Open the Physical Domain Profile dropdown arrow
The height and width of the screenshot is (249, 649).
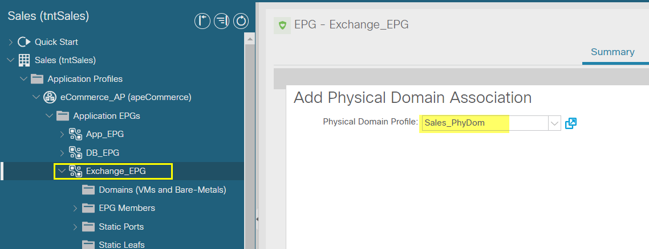(554, 123)
